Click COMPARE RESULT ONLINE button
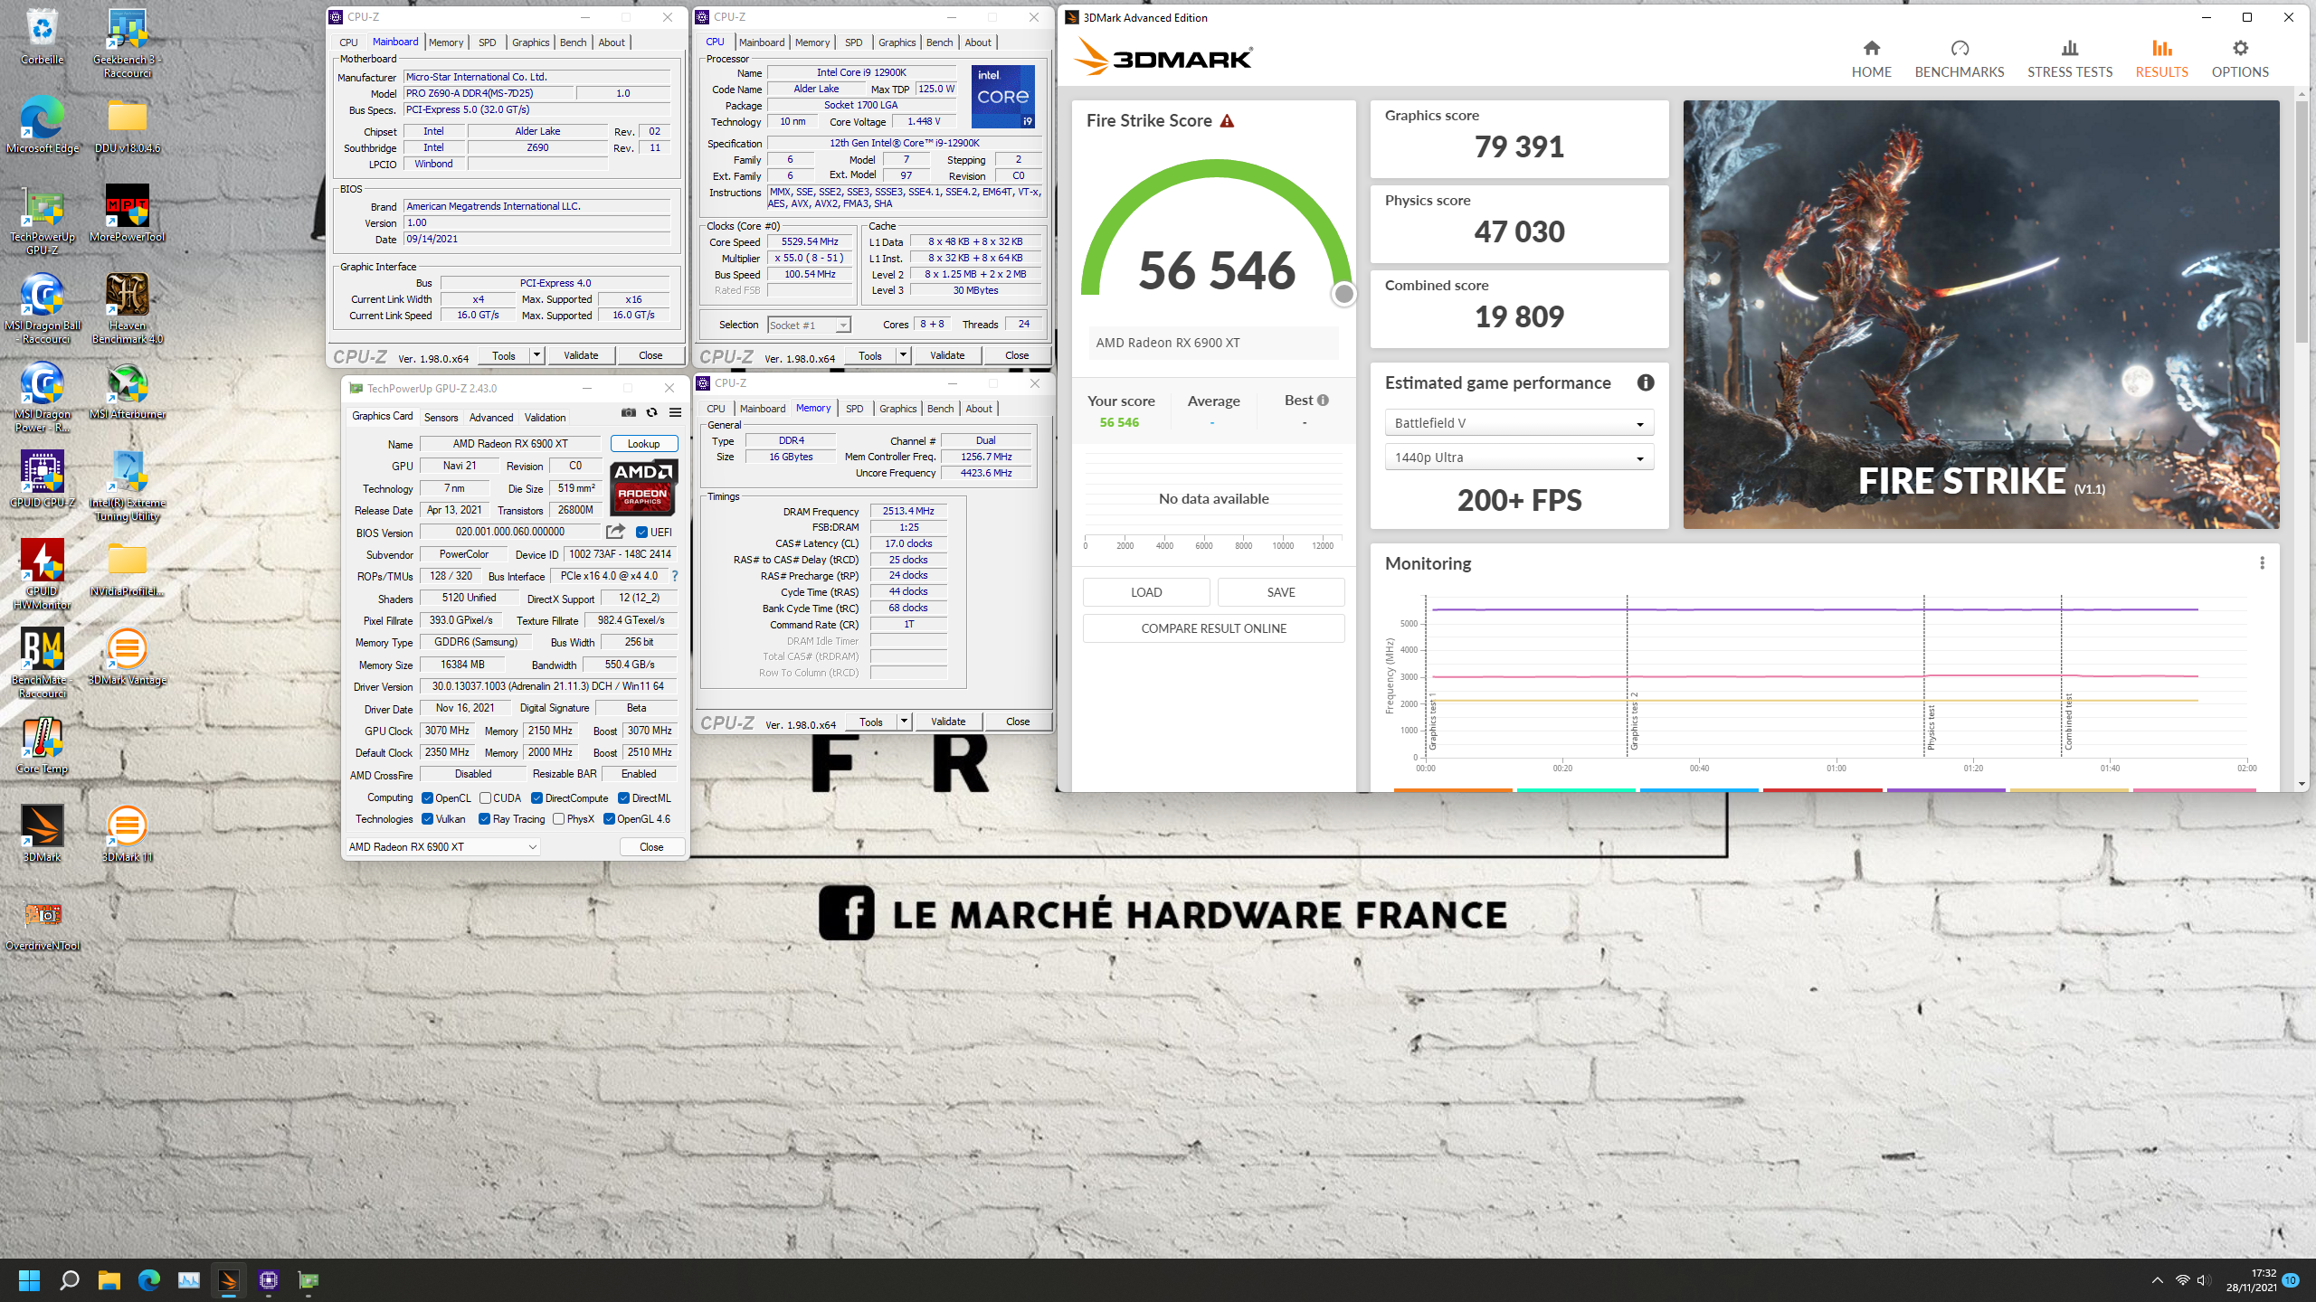Viewport: 2316px width, 1302px height. pos(1213,628)
